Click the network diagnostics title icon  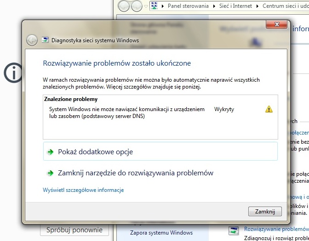[x=45, y=40]
